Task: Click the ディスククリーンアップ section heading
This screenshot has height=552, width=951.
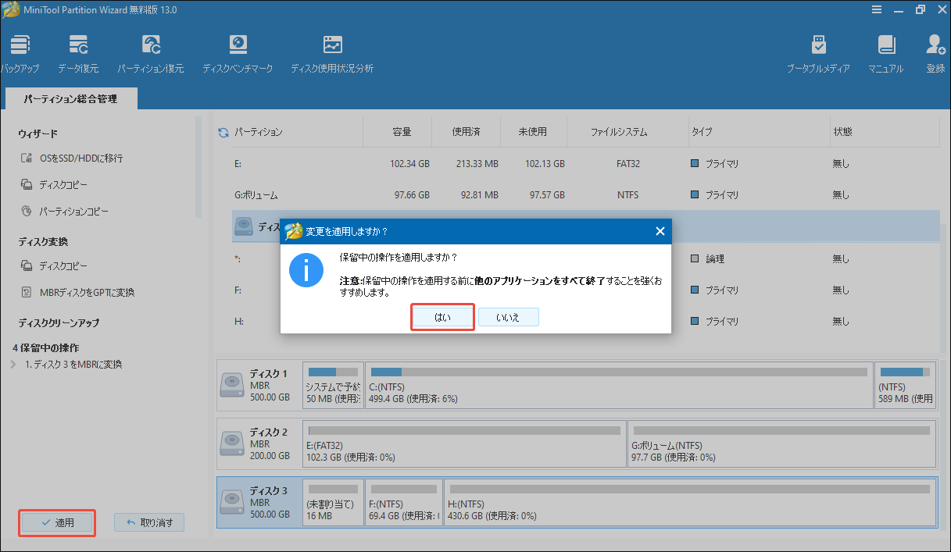Action: pyautogui.click(x=59, y=322)
